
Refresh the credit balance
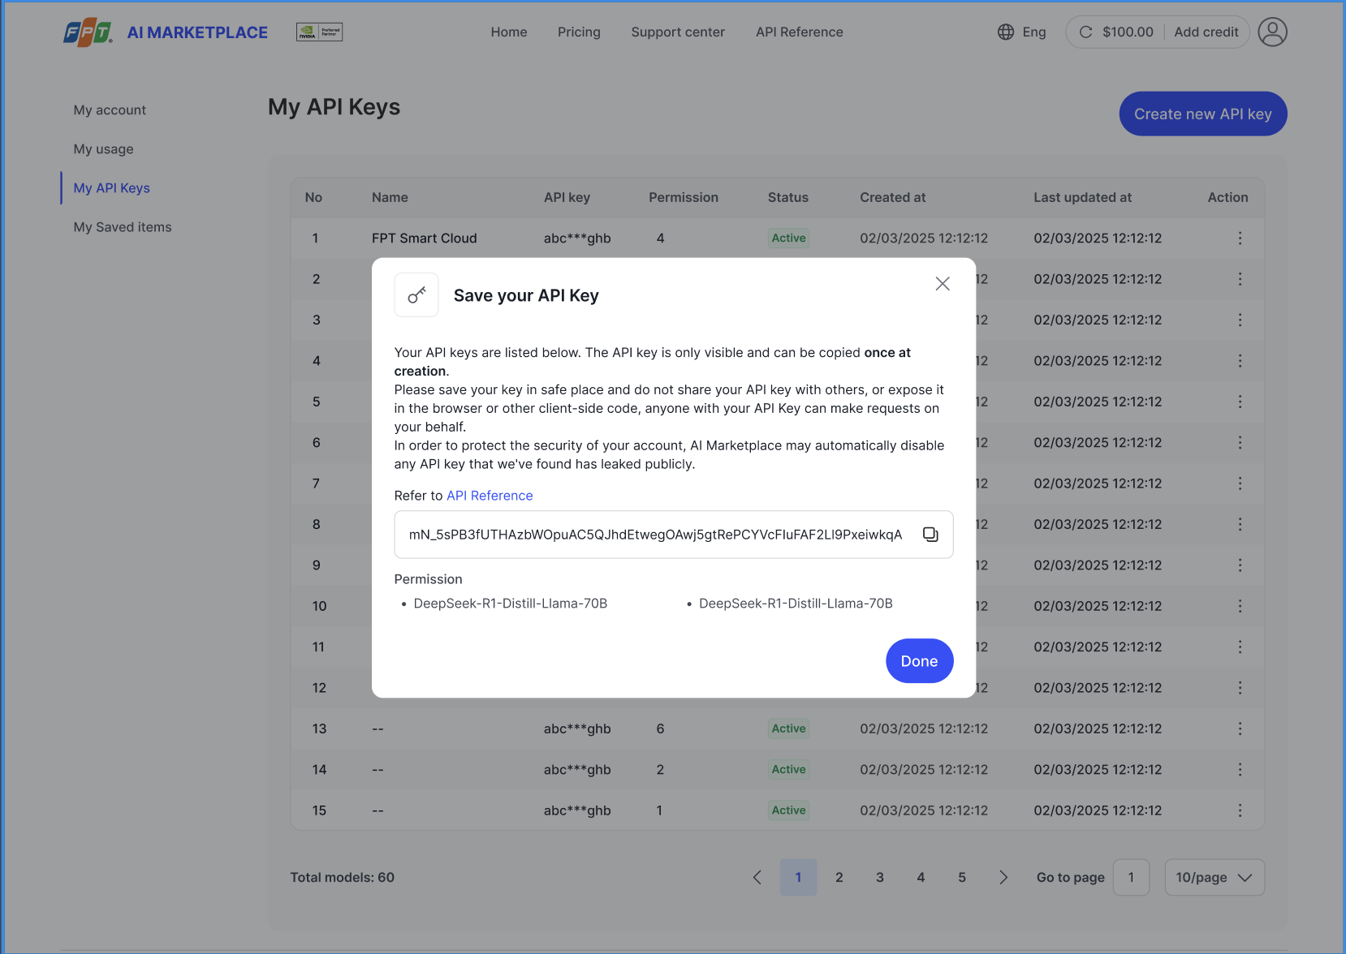pyautogui.click(x=1085, y=32)
